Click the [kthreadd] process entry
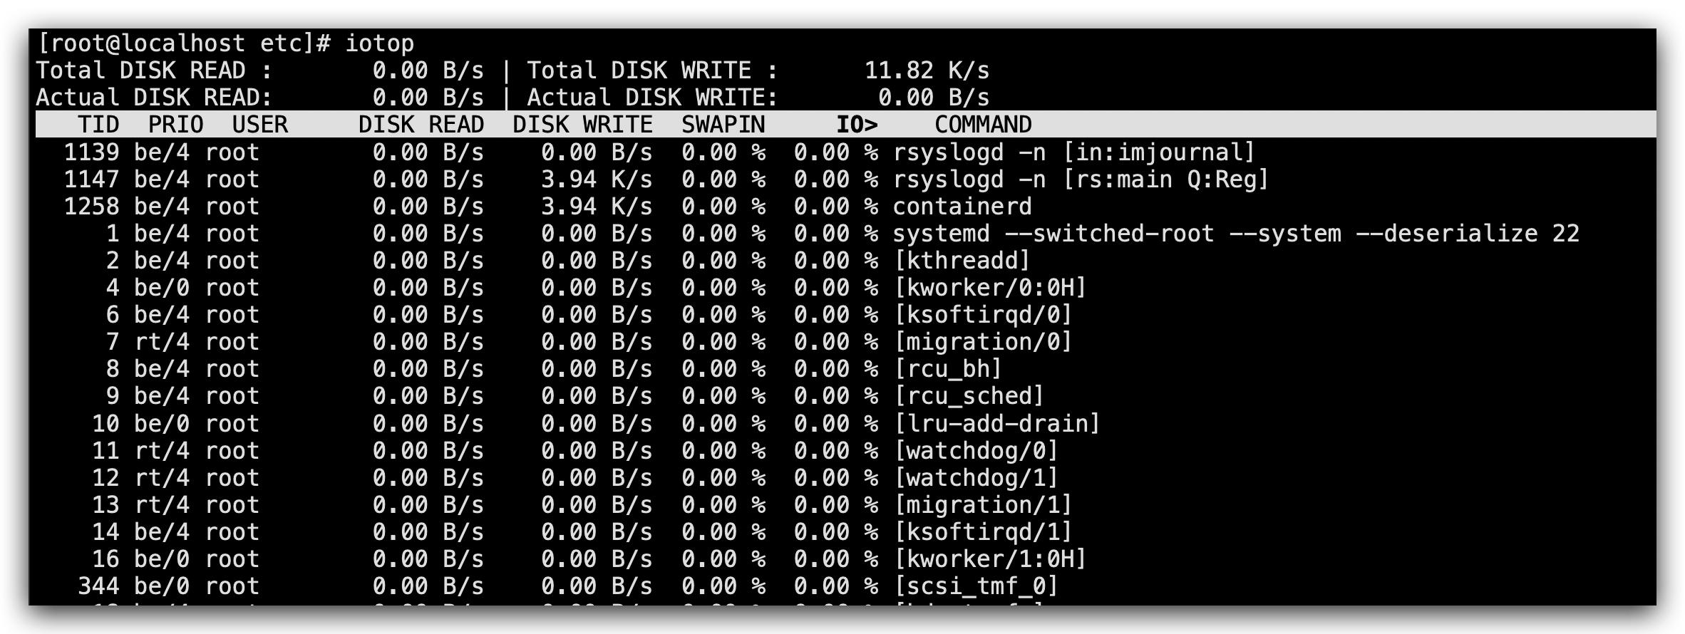The width and height of the screenshot is (1685, 634). [962, 261]
